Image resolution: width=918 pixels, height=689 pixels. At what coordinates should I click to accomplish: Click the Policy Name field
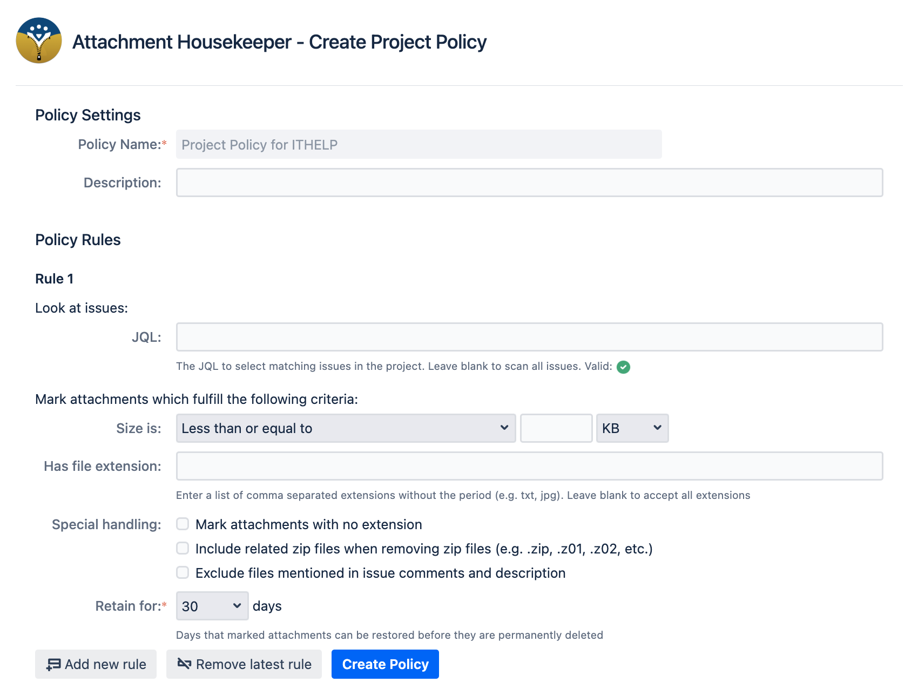pyautogui.click(x=418, y=144)
